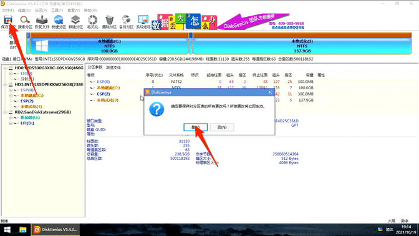The width and height of the screenshot is (419, 236).
Task: Click the ESP(0) row icon in partition list
Action: pos(92,82)
